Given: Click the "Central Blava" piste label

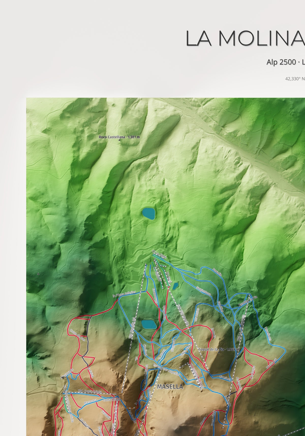Looking at the screenshot, I should (146, 374).
